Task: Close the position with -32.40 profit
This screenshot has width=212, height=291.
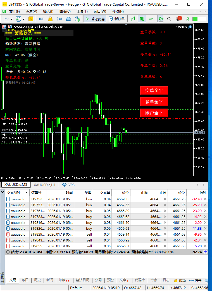Action: 205,199
